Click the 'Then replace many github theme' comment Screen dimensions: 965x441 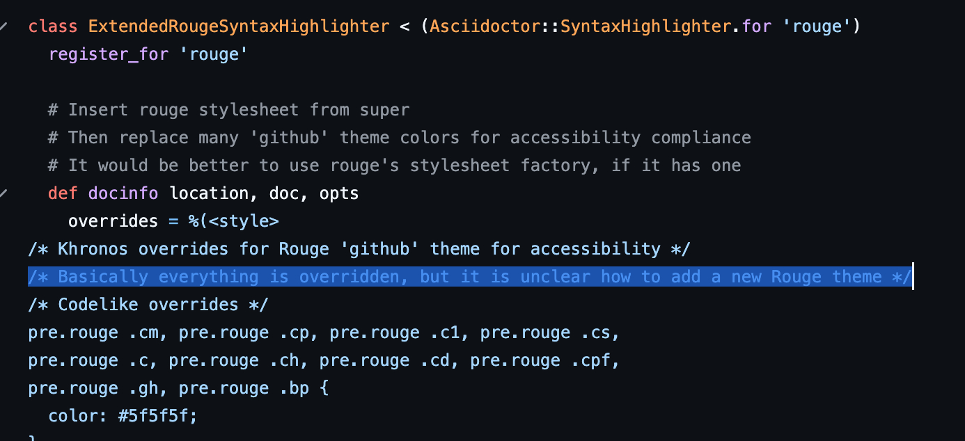[x=399, y=138]
